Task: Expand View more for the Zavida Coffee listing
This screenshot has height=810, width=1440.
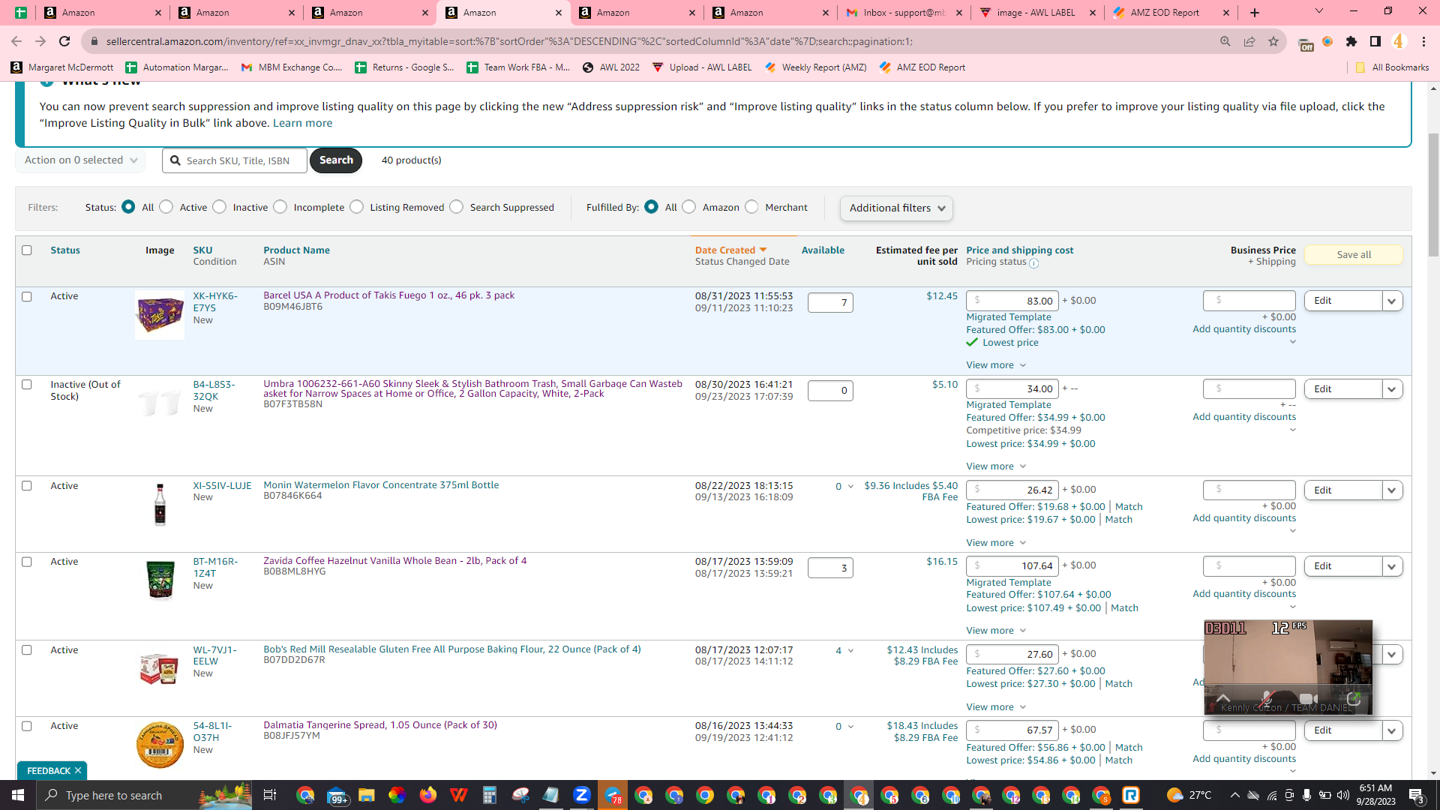Action: 996,631
